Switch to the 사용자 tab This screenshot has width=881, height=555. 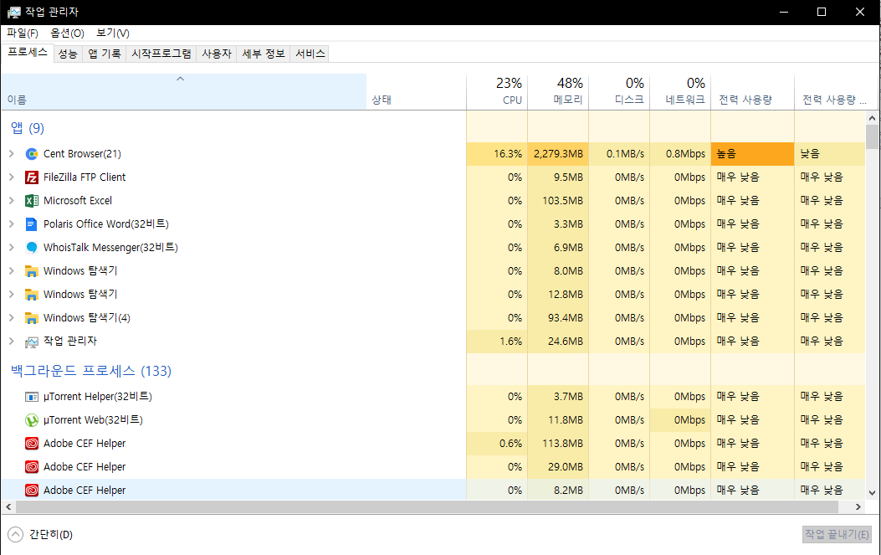pos(217,54)
